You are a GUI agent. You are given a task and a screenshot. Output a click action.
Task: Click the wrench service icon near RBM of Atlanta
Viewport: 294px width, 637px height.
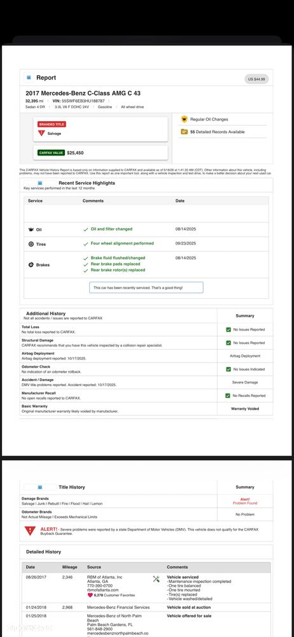click(x=157, y=579)
